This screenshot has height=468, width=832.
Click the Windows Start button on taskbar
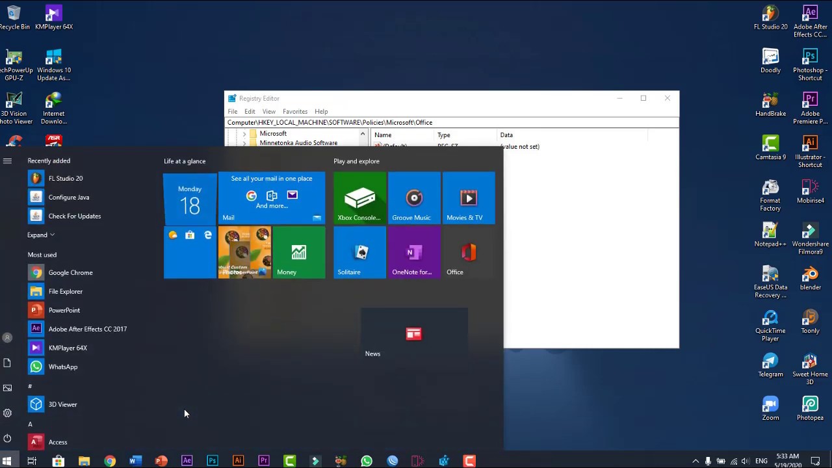7,461
